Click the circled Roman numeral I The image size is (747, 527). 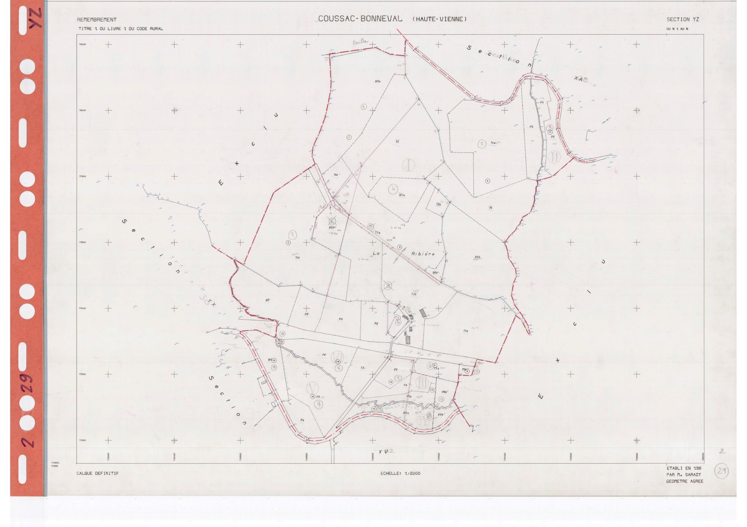[x=409, y=164]
